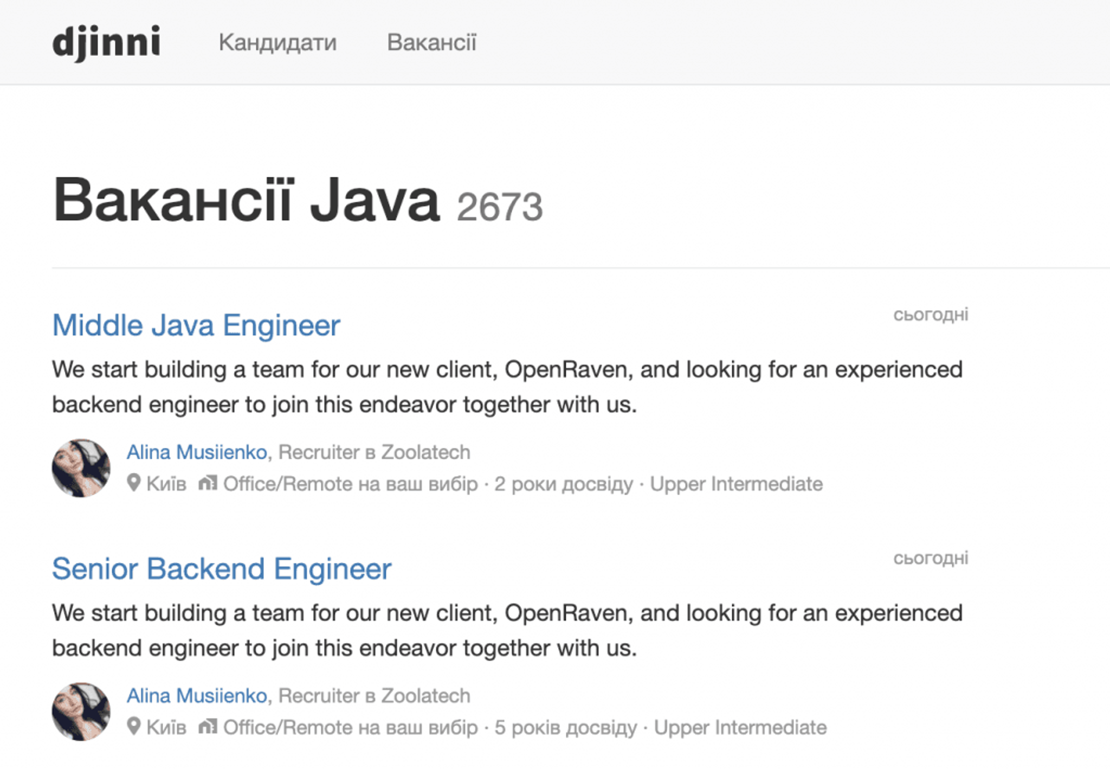Click the 2 роки досвіду text

563,484
